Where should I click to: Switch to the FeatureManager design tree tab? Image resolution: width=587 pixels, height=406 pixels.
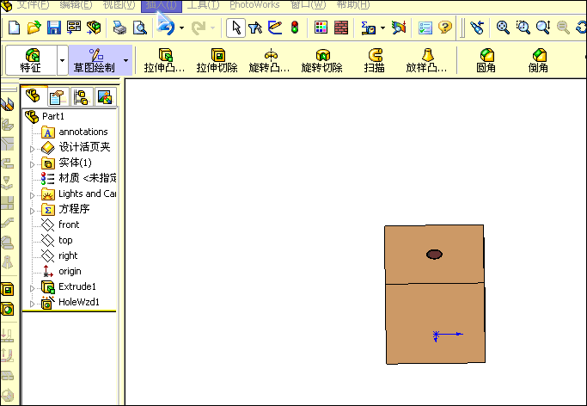[34, 96]
